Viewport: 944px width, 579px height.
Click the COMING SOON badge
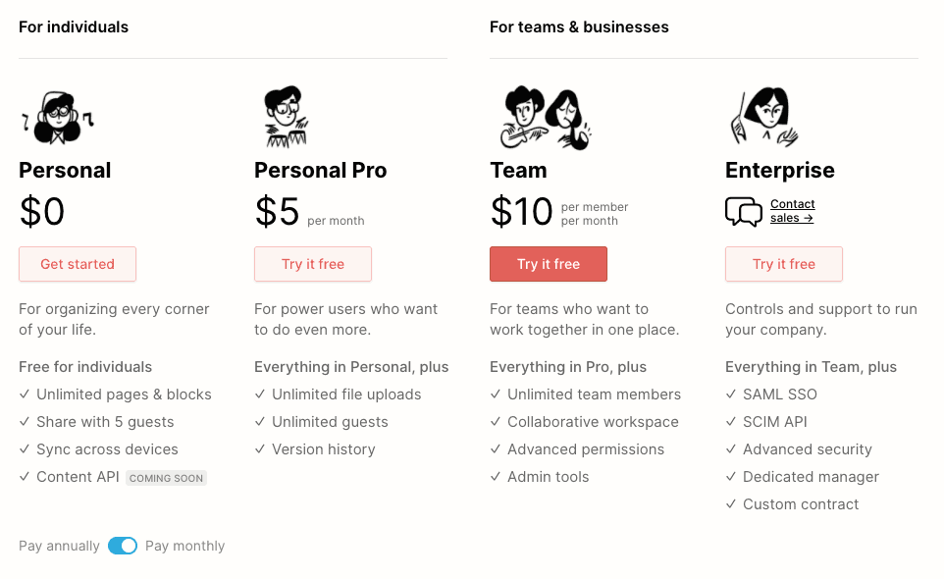point(166,478)
